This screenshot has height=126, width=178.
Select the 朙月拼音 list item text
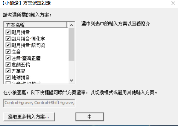coord(20,32)
